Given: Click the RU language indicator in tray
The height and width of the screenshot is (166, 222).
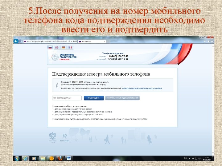Looking at the screenshot, I should 186,158.
